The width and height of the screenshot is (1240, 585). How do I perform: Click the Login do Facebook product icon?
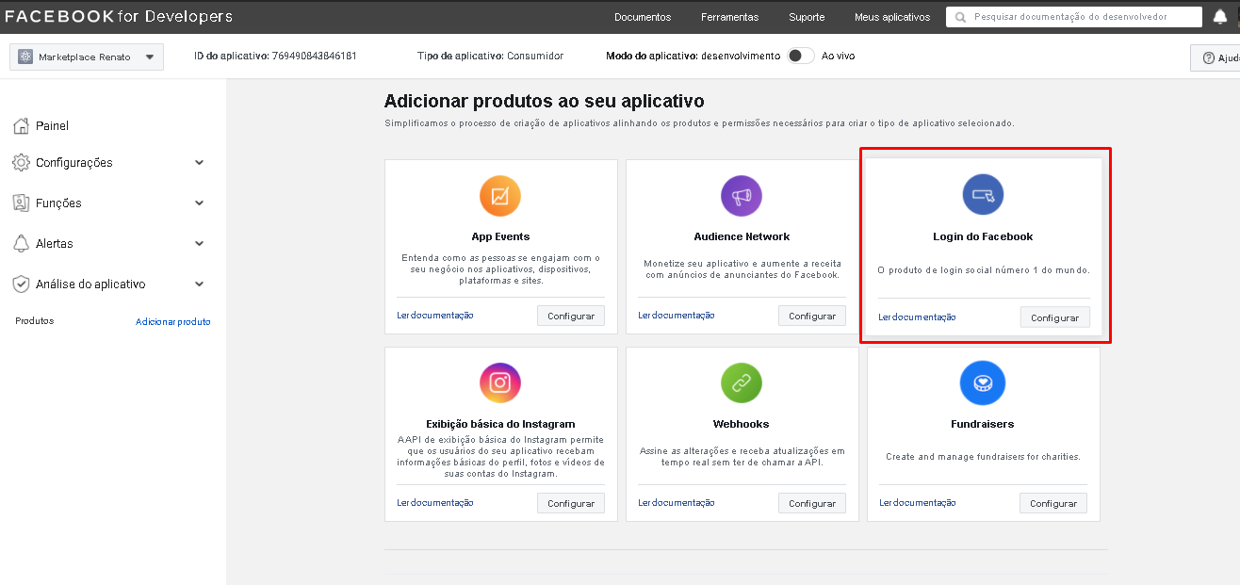[983, 196]
